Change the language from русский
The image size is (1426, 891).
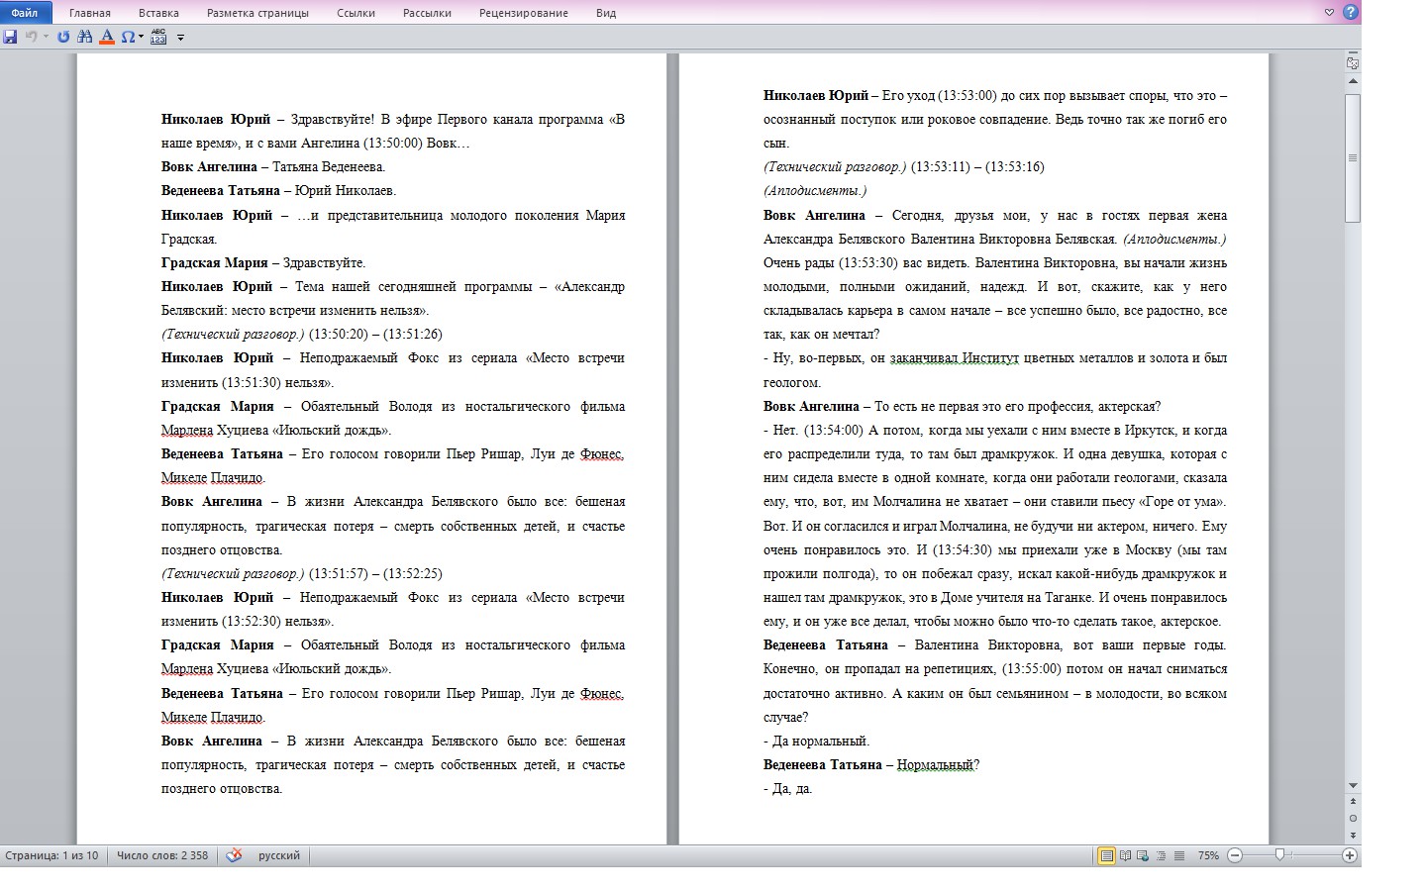pyautogui.click(x=279, y=855)
